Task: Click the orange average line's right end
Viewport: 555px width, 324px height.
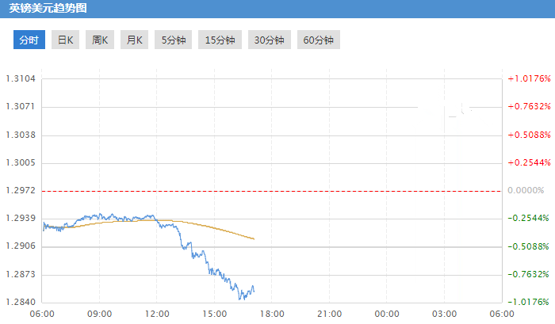Action: tap(254, 238)
